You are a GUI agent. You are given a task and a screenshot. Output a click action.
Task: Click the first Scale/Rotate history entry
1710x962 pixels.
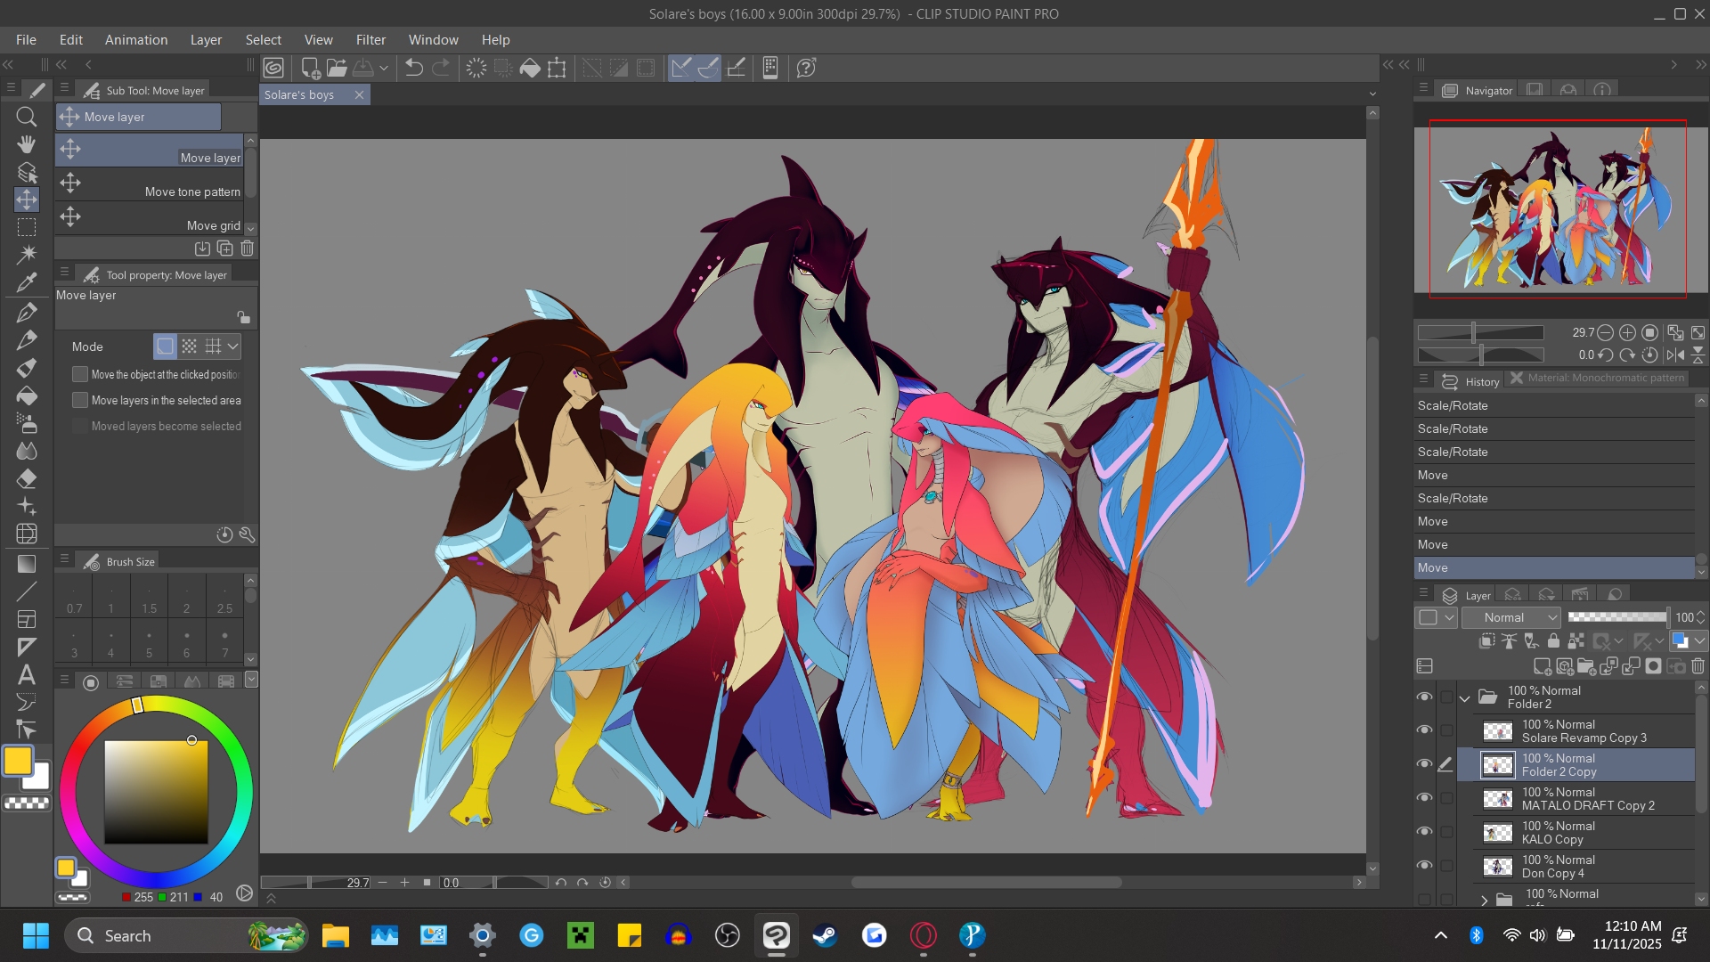[1453, 406]
